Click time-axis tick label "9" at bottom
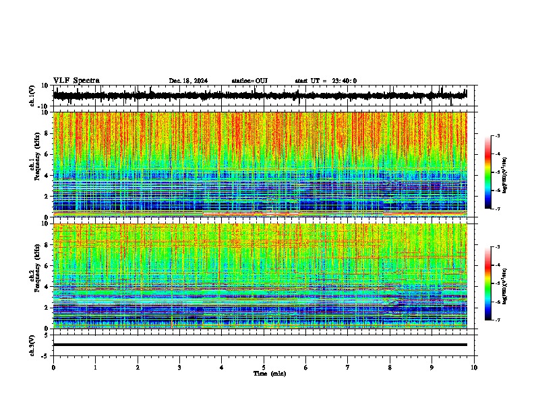534x412 pixels. pos(432,368)
